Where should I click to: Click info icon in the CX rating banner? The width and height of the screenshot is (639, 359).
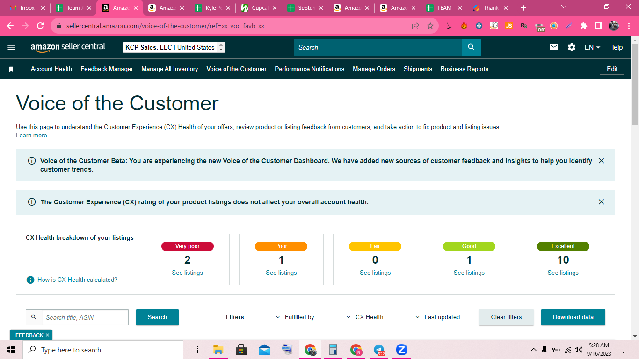coord(32,202)
